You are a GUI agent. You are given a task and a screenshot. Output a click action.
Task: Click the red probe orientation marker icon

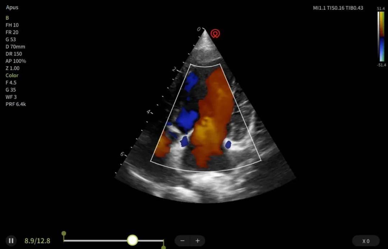click(x=215, y=33)
